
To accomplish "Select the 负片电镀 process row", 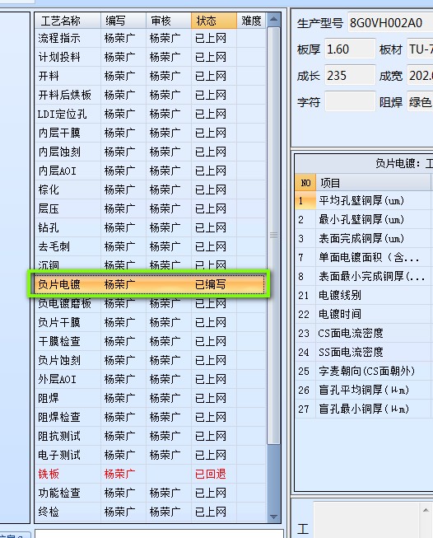I will [150, 284].
